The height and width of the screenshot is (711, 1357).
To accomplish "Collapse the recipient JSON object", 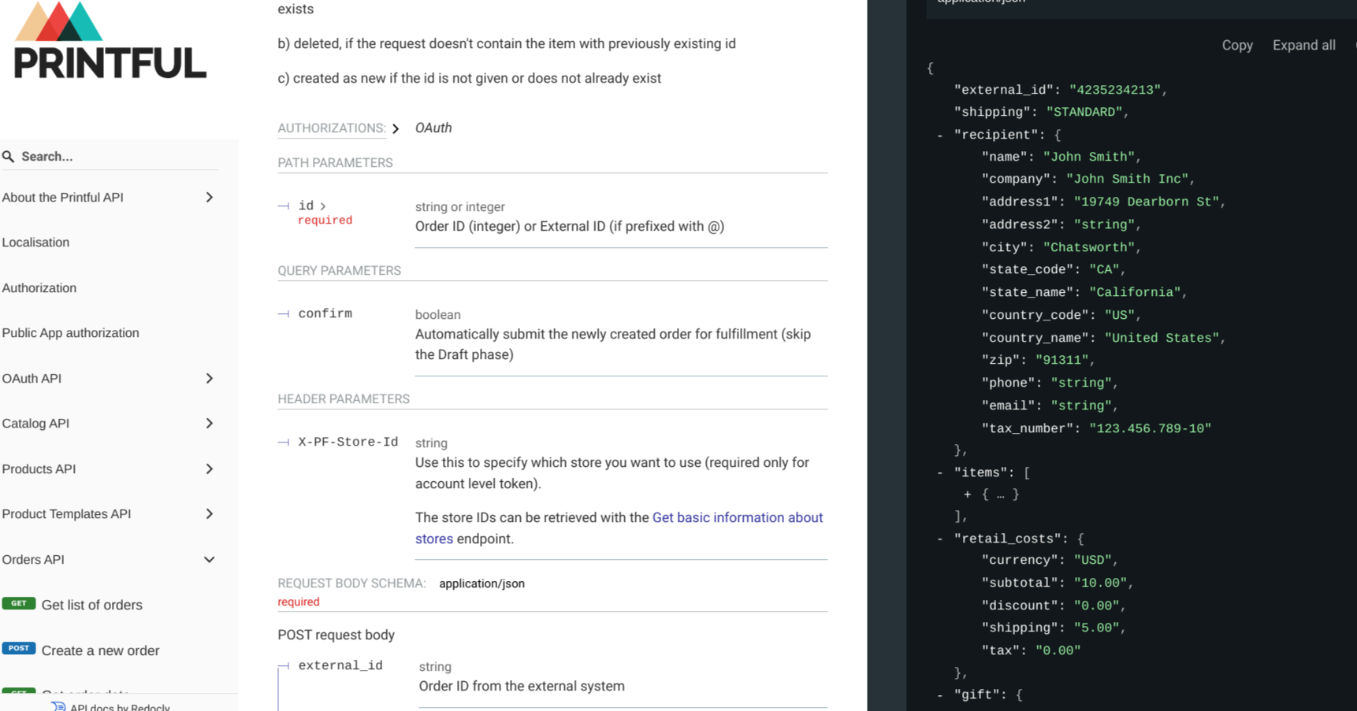I will coord(940,135).
